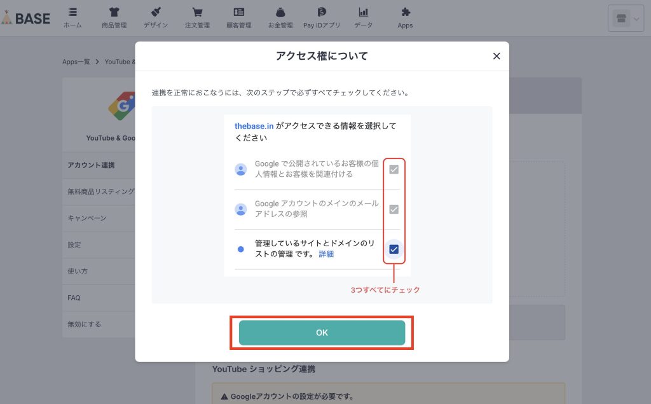
Task: Click the thebase.in link
Action: point(254,126)
